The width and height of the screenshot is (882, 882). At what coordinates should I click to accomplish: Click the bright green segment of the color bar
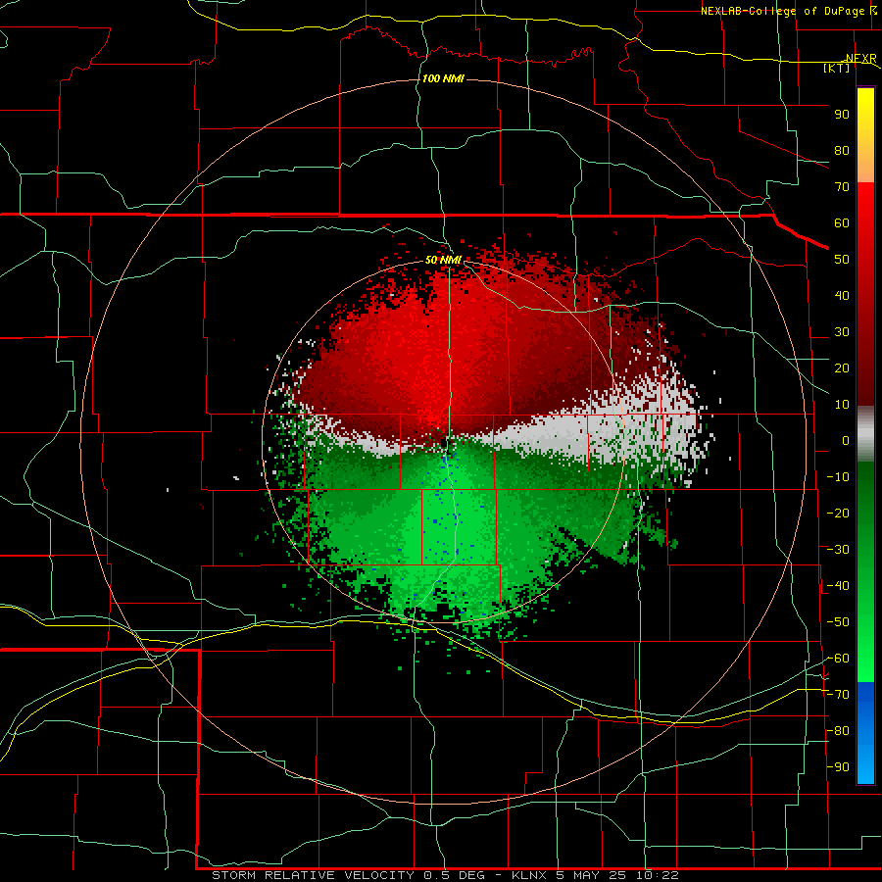click(865, 647)
